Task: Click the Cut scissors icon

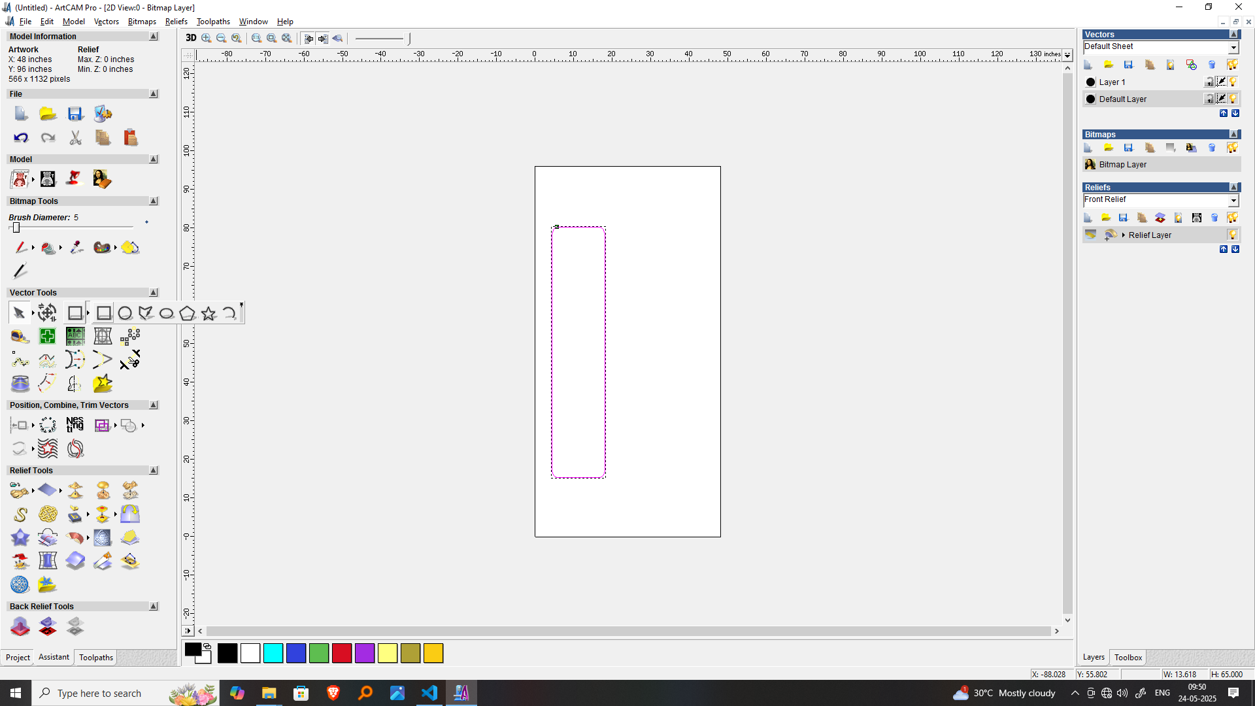Action: pos(76,137)
